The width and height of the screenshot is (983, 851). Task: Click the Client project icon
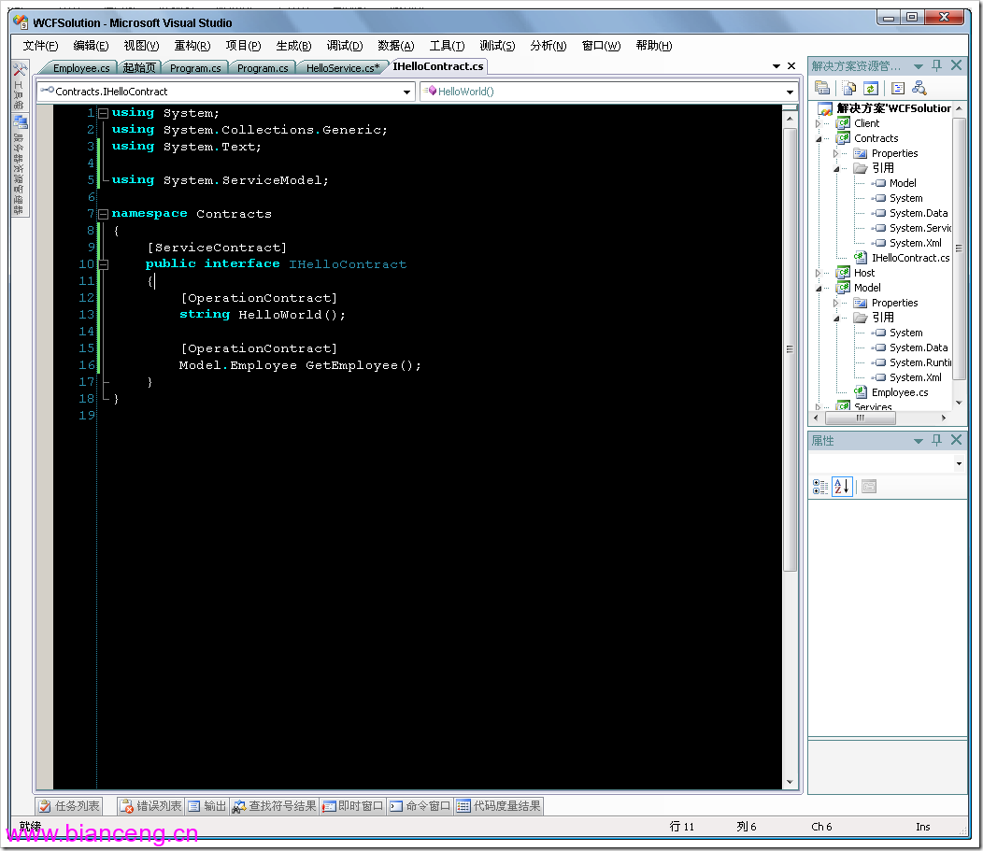pyautogui.click(x=843, y=122)
